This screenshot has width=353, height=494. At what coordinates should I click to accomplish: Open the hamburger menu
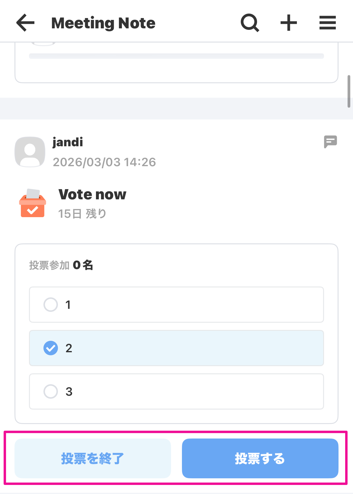327,23
